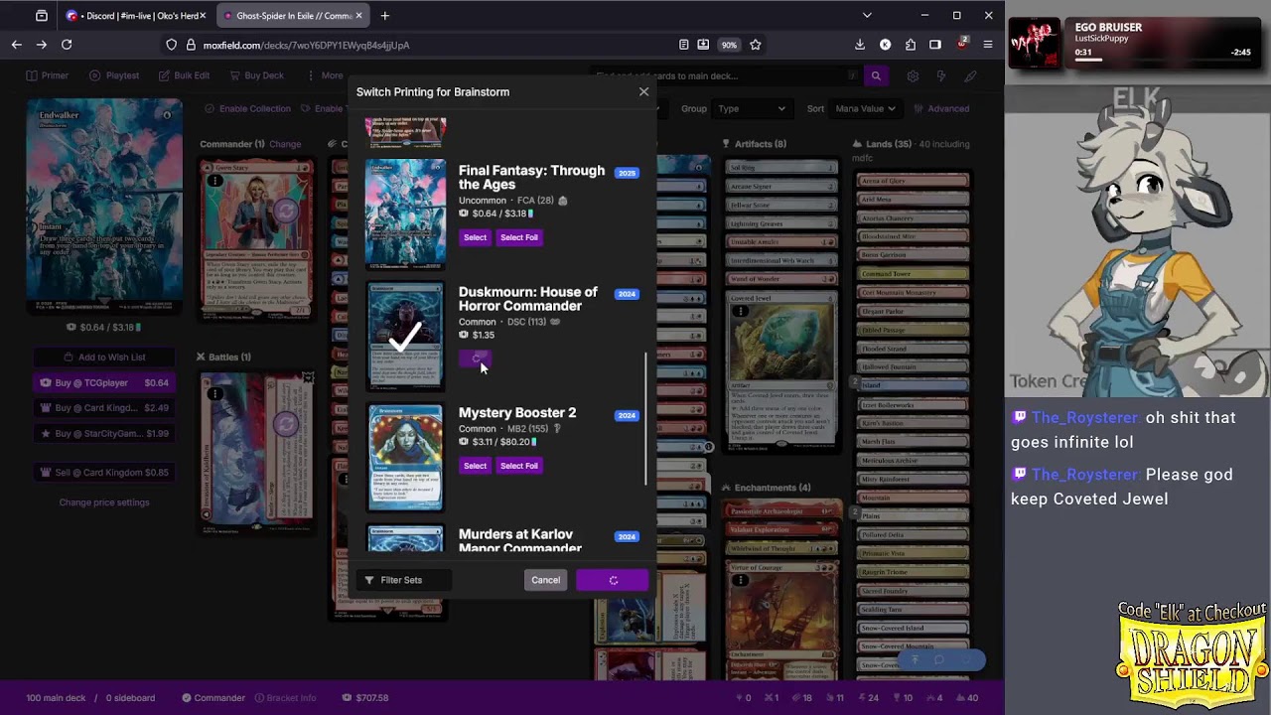Click the pencil edit icon in deck toolbar

click(970, 75)
